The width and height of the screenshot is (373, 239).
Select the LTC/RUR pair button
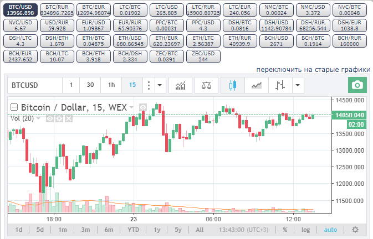[203, 10]
